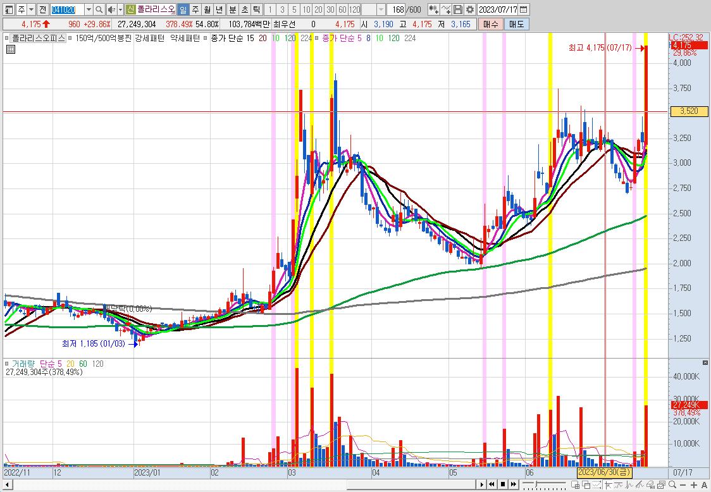
Task: Click the zoom-in plus icon
Action: [x=694, y=485]
